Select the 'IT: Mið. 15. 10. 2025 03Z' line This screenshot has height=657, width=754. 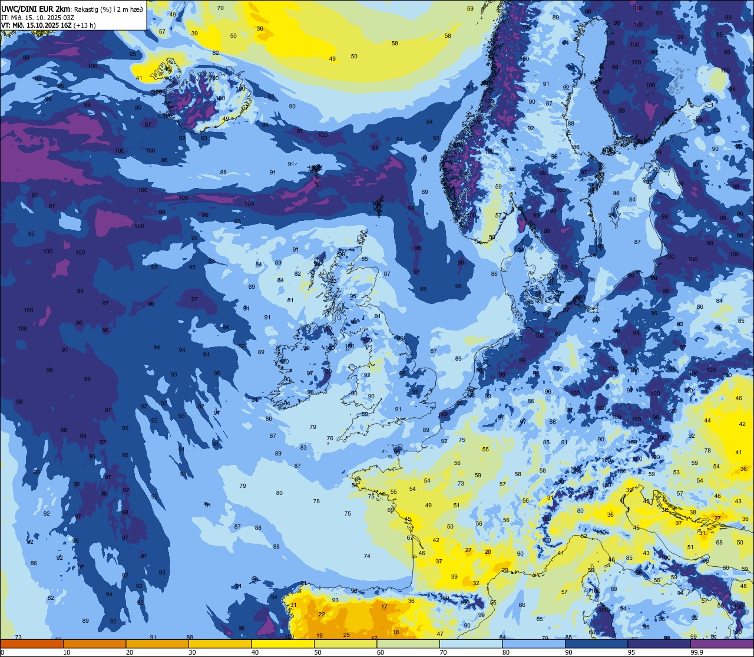pyautogui.click(x=38, y=17)
